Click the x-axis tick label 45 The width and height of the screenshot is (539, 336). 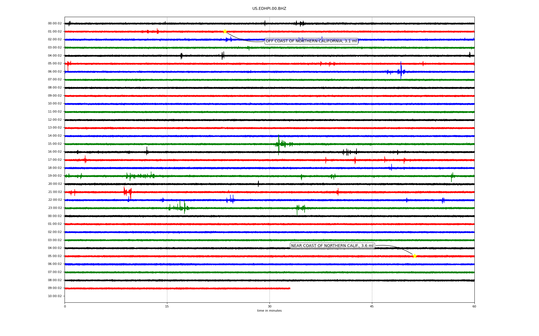pos(372,306)
